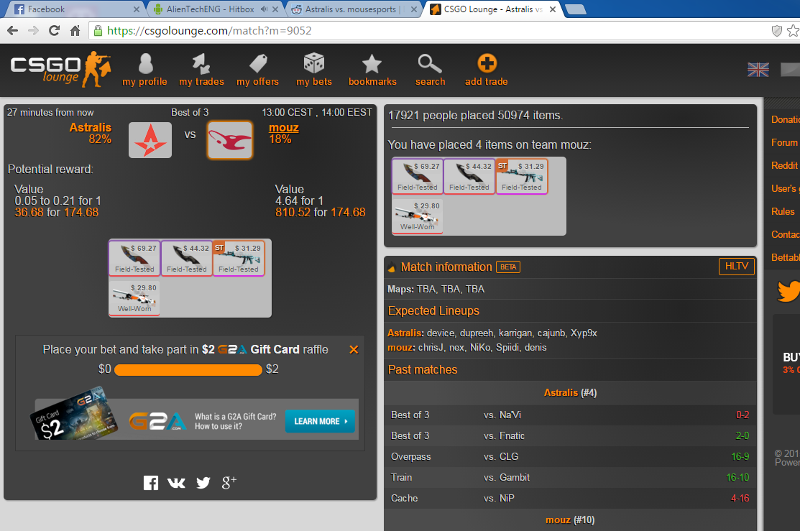The width and height of the screenshot is (800, 531).
Task: Select the Astralis team logo
Action: pyautogui.click(x=150, y=140)
